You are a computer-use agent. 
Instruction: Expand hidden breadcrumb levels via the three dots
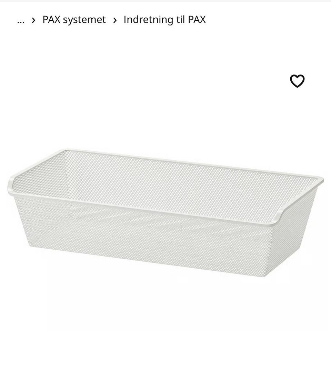pyautogui.click(x=21, y=20)
